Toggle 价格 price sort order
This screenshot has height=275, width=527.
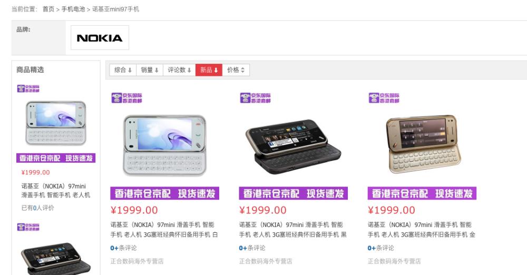(x=236, y=70)
